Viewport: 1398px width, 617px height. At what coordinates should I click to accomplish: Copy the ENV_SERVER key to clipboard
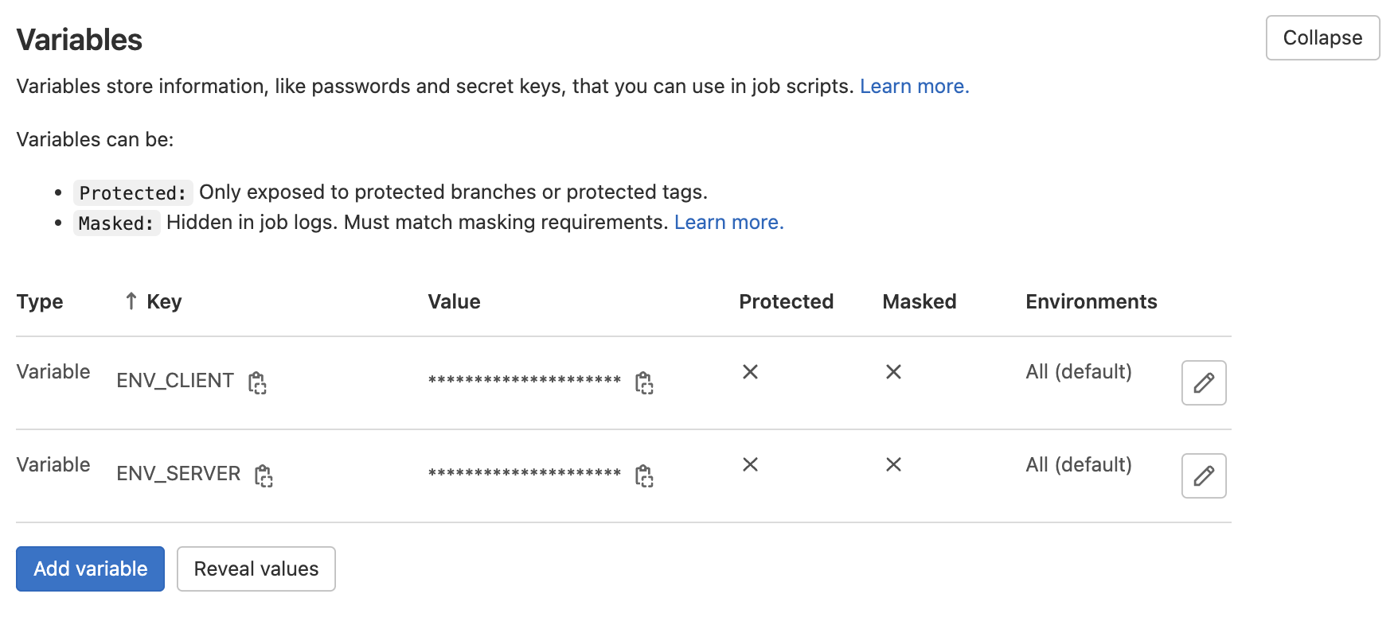264,475
